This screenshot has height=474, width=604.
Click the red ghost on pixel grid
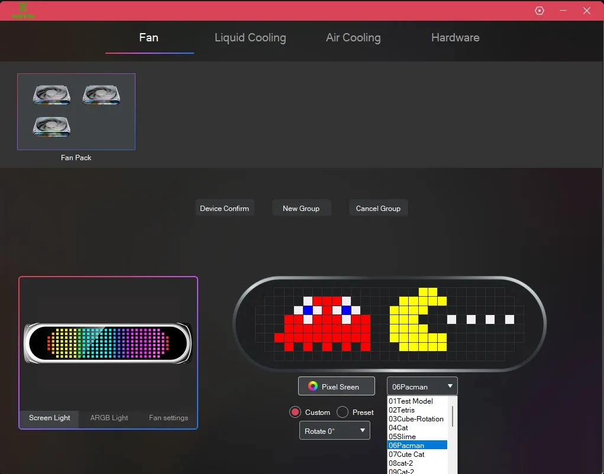click(322, 323)
